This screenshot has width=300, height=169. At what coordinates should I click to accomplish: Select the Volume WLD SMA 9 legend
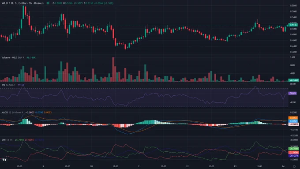click(x=13, y=58)
